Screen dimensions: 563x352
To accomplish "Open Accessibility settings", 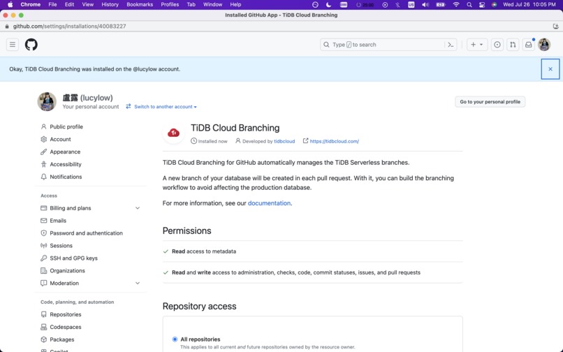I will point(66,165).
